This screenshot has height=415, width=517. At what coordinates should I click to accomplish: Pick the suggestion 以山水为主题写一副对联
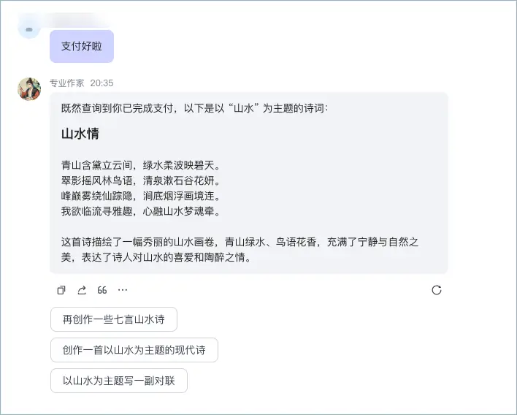point(119,381)
